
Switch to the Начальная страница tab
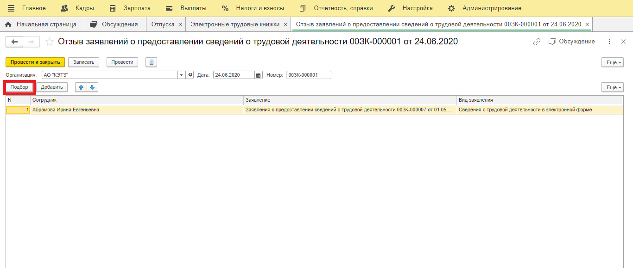pyautogui.click(x=42, y=24)
